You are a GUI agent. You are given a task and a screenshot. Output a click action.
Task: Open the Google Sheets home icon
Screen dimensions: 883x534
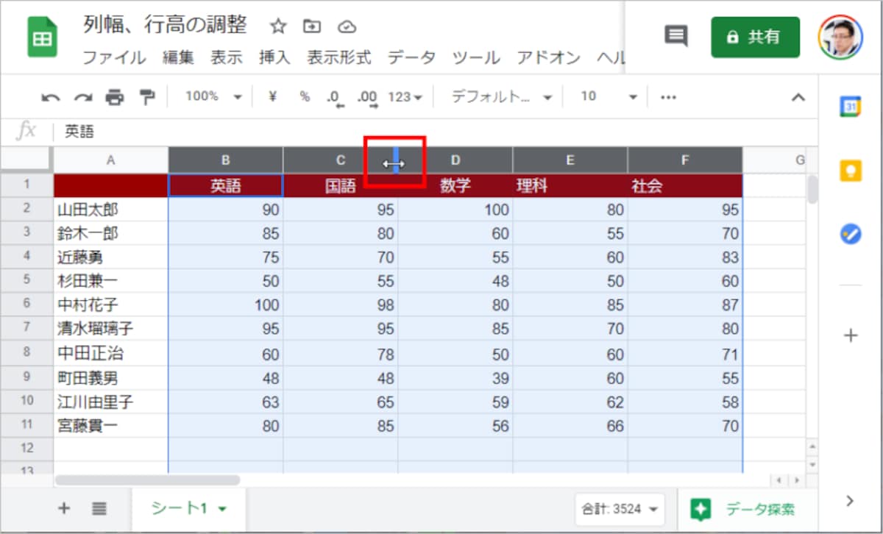click(42, 38)
